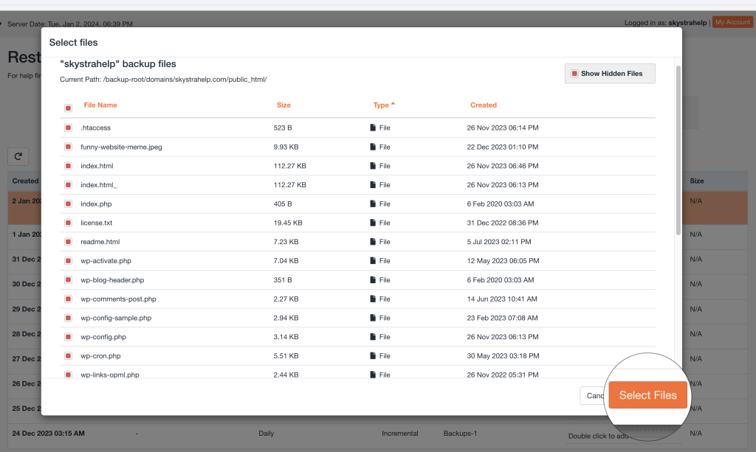The height and width of the screenshot is (452, 756).
Task: Uncheck the index.html file checkbox
Action: (68, 166)
